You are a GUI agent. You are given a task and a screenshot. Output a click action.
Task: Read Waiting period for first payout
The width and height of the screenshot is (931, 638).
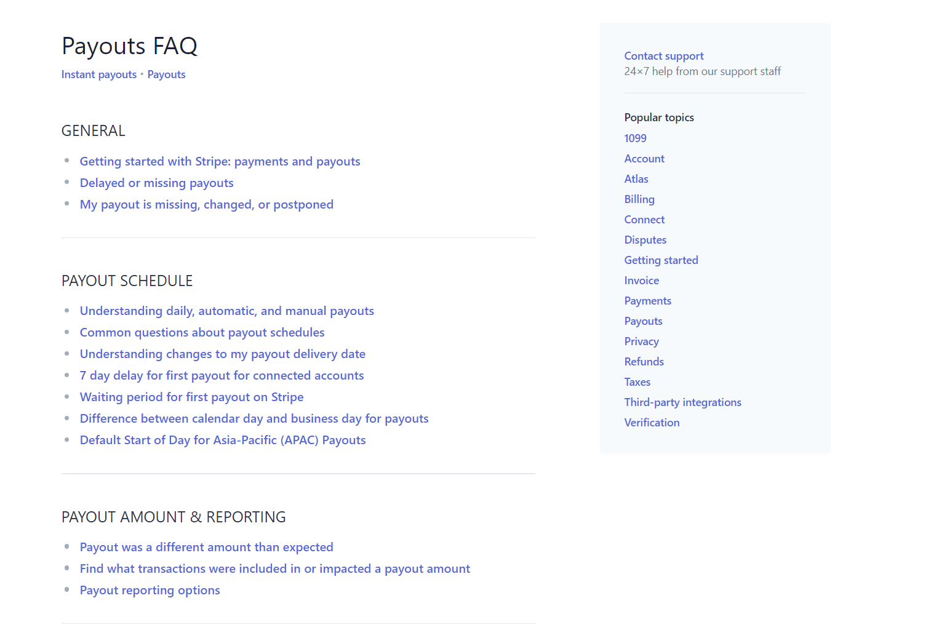click(191, 397)
